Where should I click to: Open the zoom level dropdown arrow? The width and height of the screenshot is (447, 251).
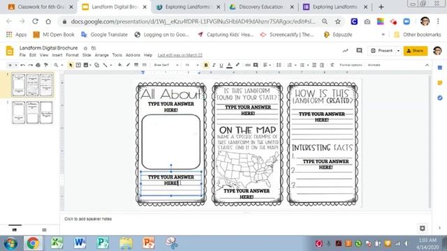point(62,65)
